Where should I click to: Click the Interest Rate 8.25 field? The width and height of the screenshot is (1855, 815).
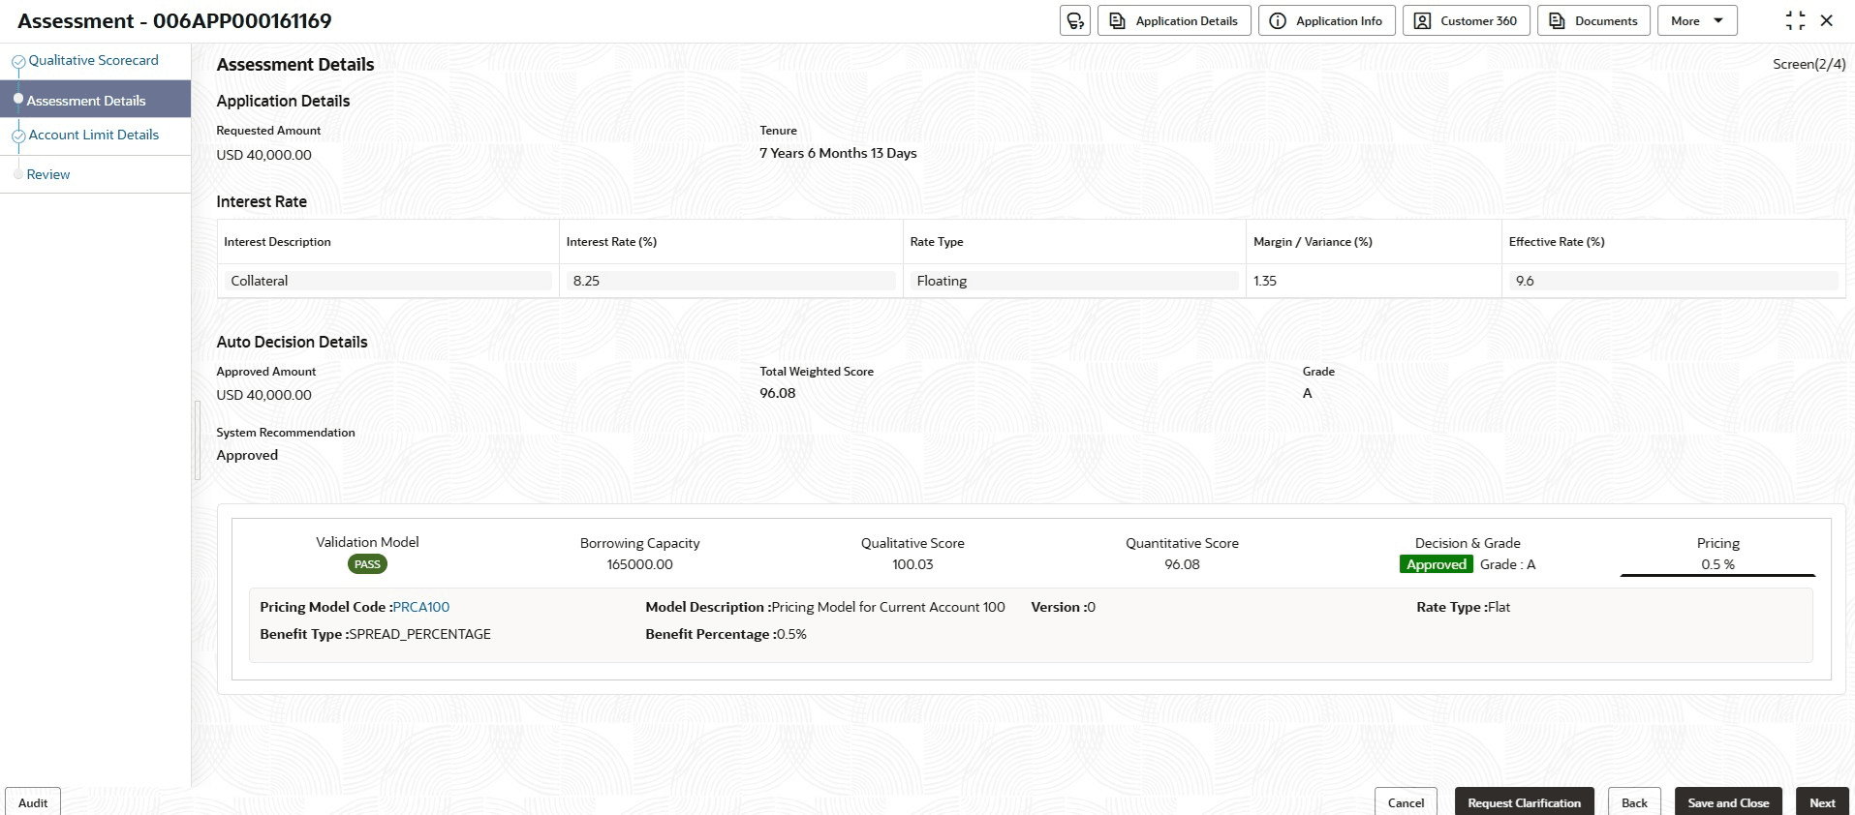point(730,281)
